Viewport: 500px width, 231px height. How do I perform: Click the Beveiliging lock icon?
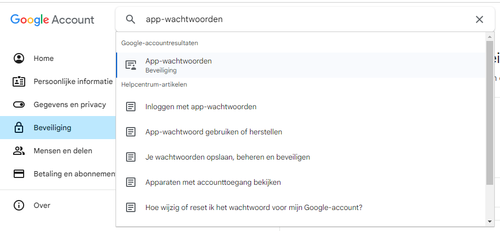click(19, 128)
